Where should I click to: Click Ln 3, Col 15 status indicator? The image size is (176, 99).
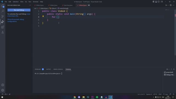[141, 94]
